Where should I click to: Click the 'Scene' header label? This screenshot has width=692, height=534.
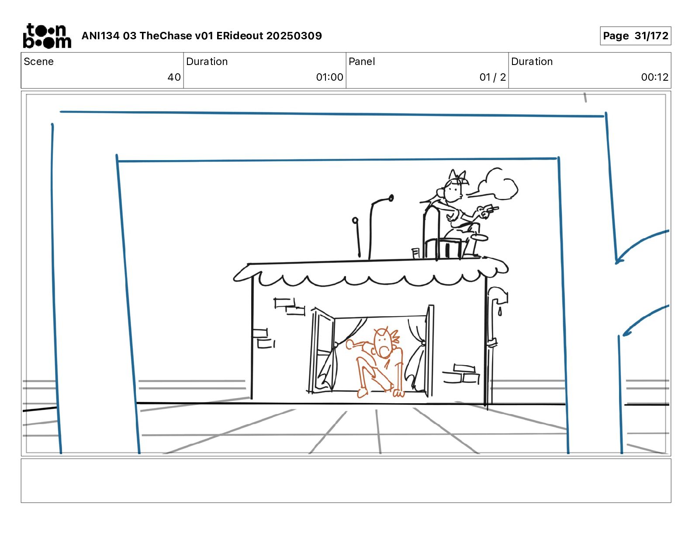coord(39,62)
